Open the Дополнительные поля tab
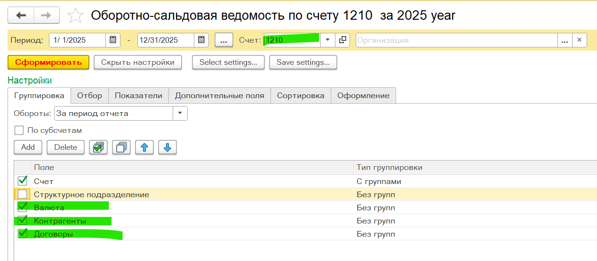Image resolution: width=597 pixels, height=261 pixels. click(220, 95)
